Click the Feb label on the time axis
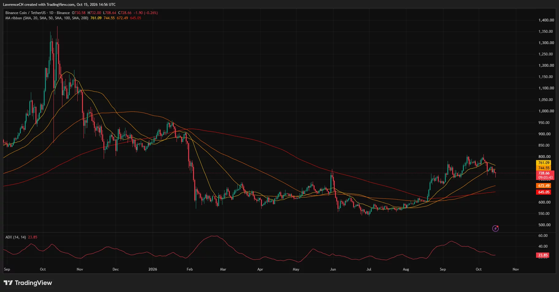Viewport: 559px width, 292px height. click(x=190, y=269)
